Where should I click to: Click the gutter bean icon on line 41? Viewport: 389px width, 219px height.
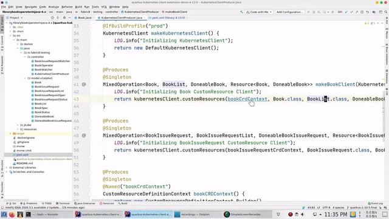coord(84,85)
